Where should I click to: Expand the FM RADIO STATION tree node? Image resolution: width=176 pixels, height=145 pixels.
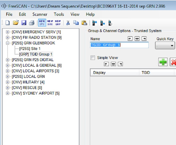click(7, 37)
